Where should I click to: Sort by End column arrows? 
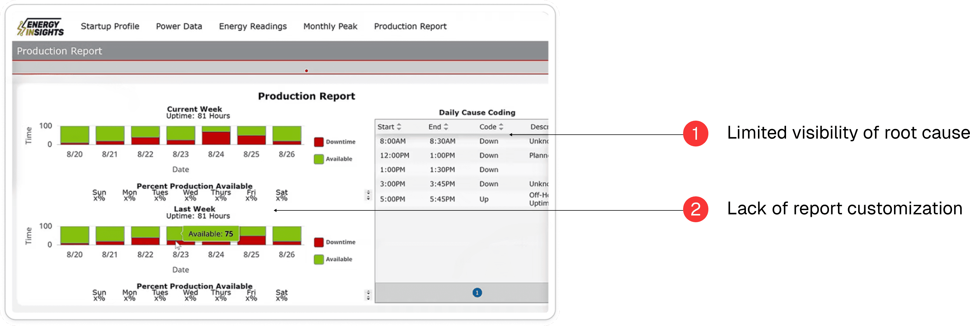tap(446, 127)
